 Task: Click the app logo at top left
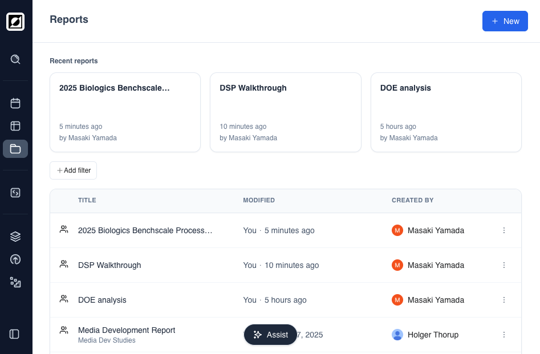(15, 22)
